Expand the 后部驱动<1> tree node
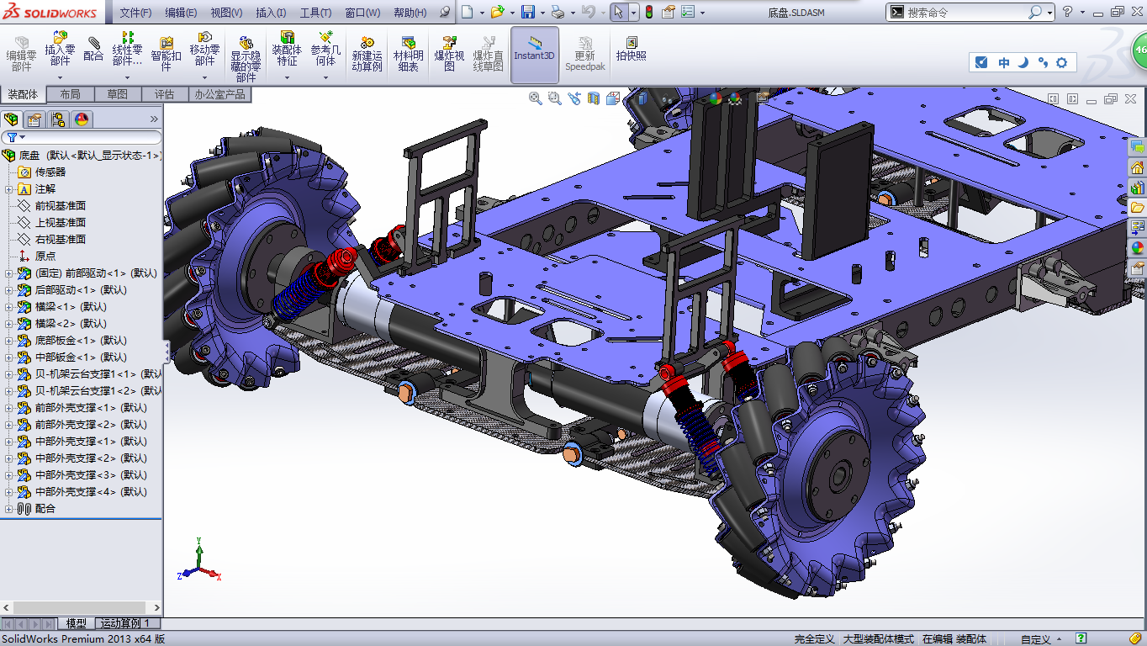The width and height of the screenshot is (1147, 646). click(x=9, y=290)
